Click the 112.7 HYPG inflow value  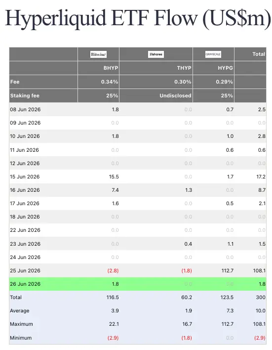click(227, 270)
